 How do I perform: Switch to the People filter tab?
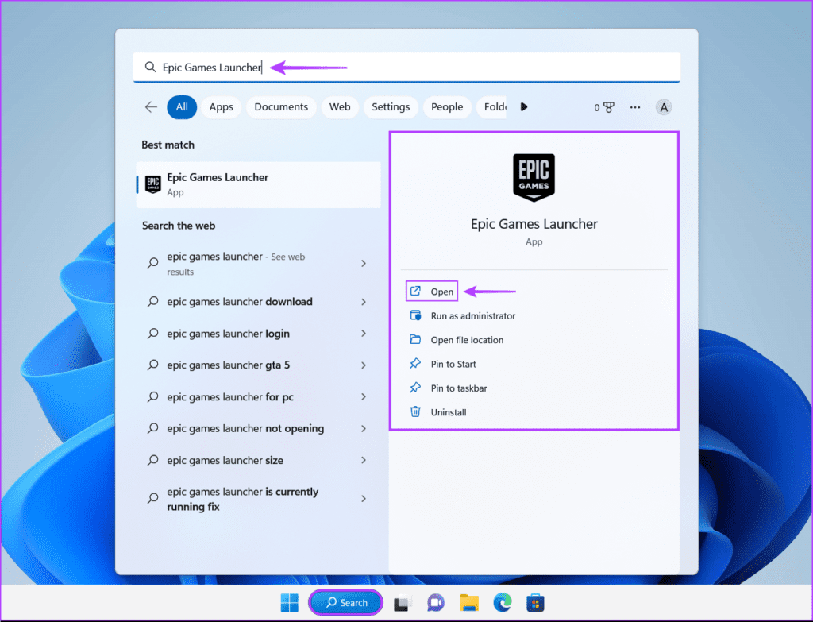[x=447, y=107]
